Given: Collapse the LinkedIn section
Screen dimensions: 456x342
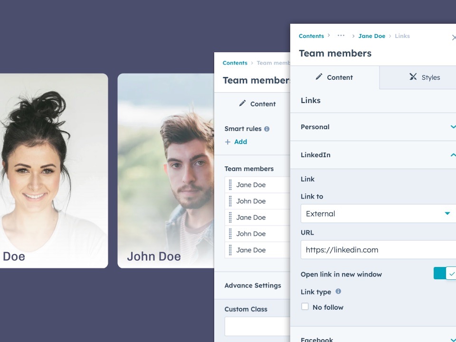Looking at the screenshot, I should point(373,155).
